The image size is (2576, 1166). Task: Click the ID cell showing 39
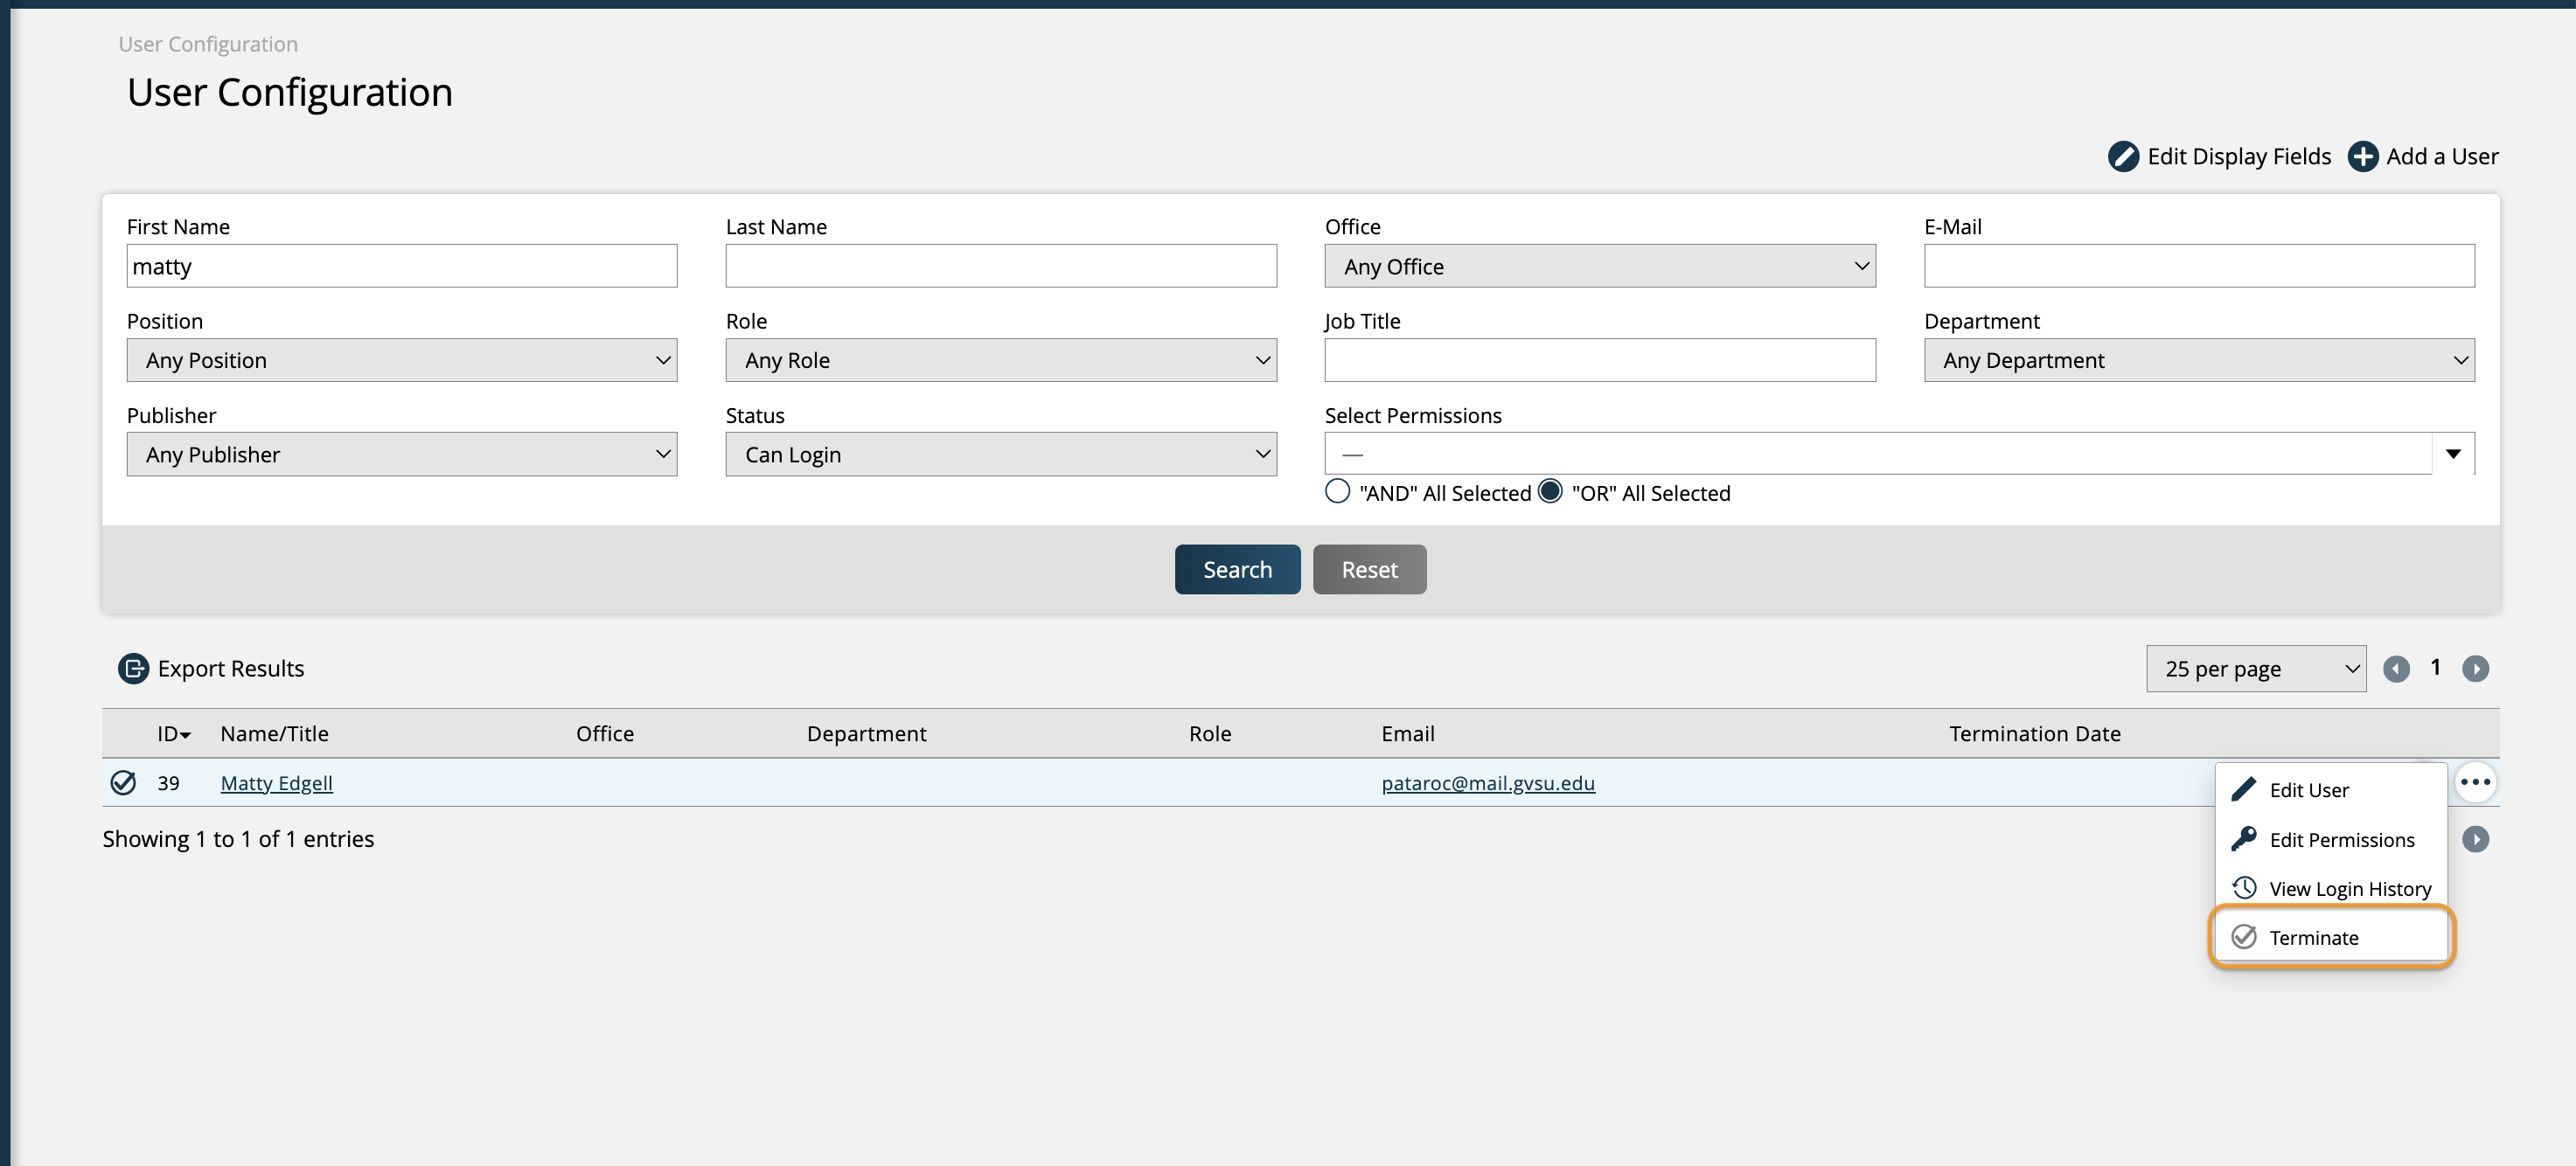click(x=168, y=782)
